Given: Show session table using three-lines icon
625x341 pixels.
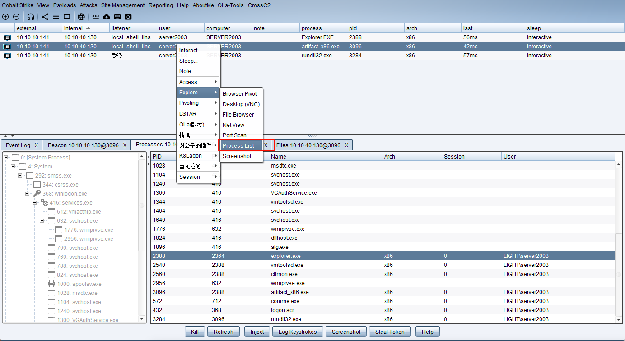Looking at the screenshot, I should coord(56,17).
